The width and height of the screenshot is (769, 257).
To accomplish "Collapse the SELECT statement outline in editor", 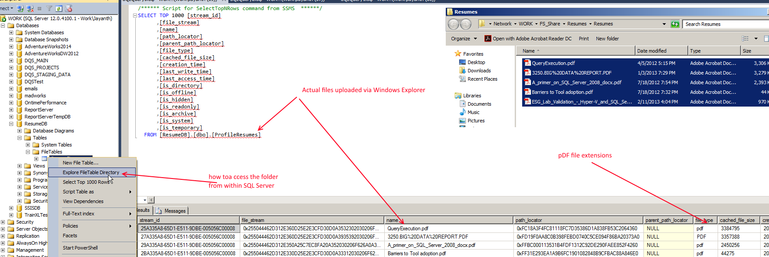I will coord(135,15).
